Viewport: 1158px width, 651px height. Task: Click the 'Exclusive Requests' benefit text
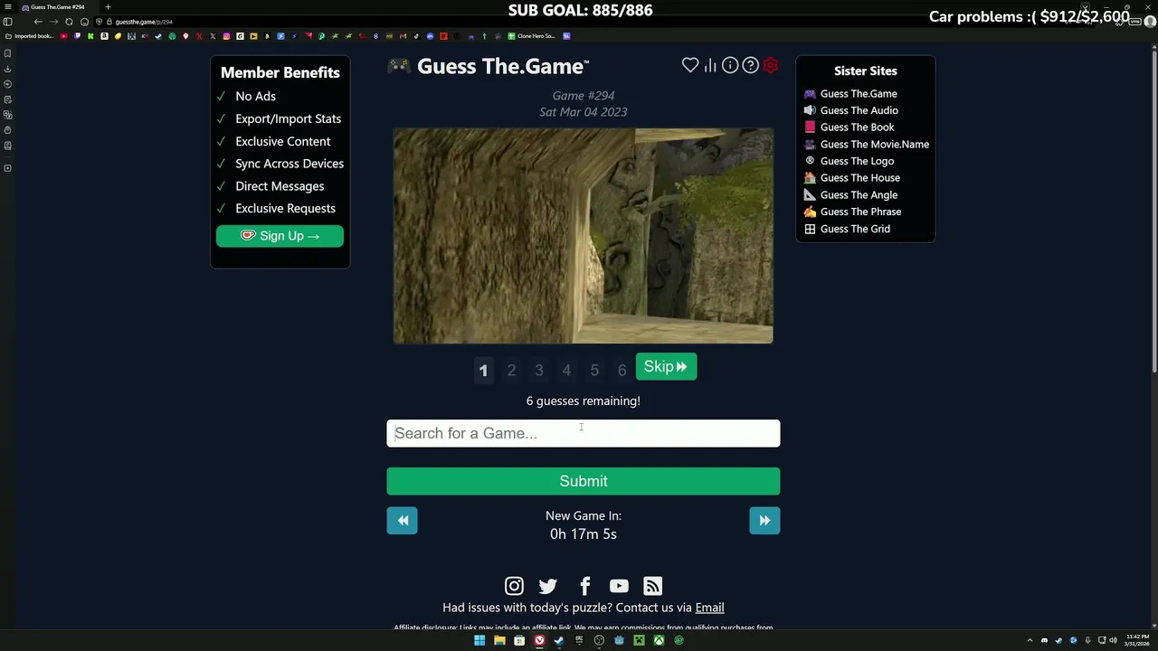tap(285, 208)
